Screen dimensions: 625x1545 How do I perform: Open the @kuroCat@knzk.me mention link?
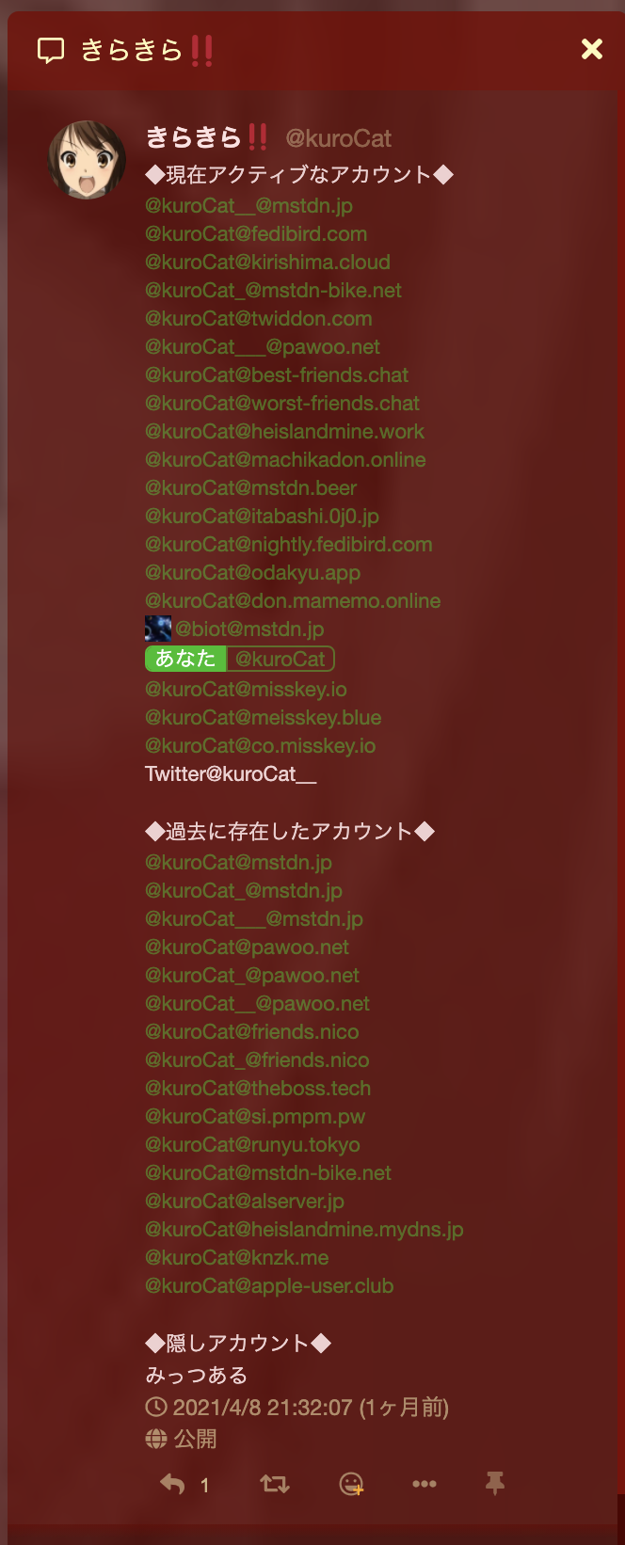tap(237, 1257)
